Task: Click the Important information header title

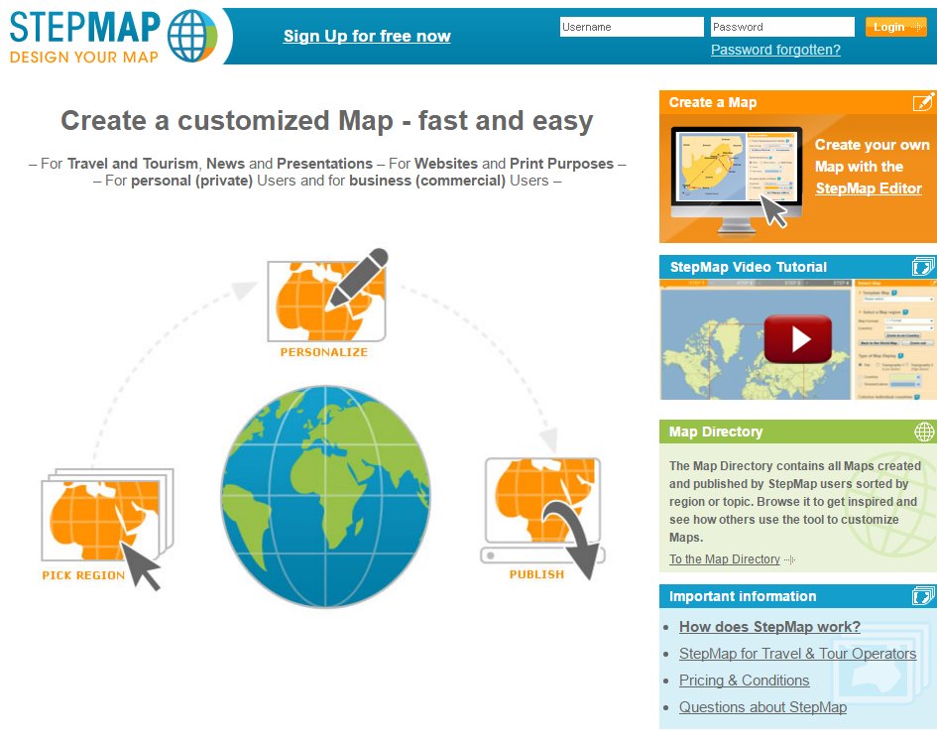Action: tap(743, 596)
